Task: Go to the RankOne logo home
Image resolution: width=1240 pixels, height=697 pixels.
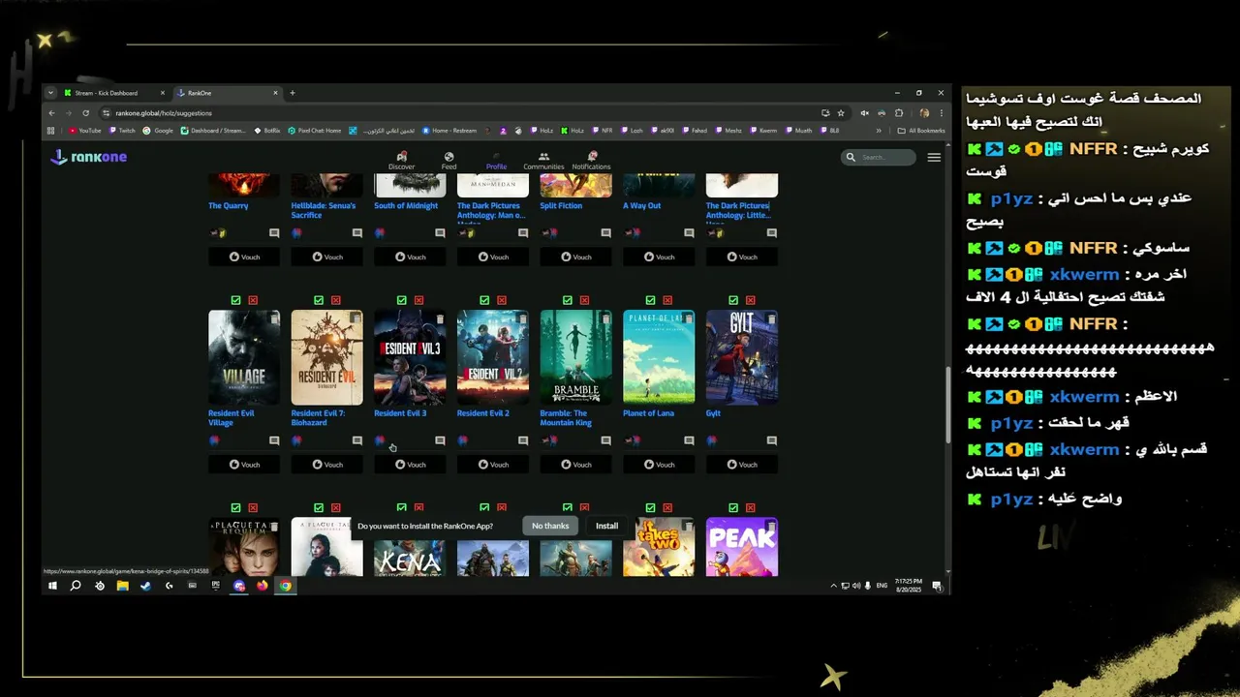Action: coord(88,157)
